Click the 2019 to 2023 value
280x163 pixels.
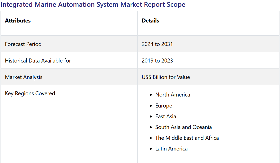tap(157, 61)
